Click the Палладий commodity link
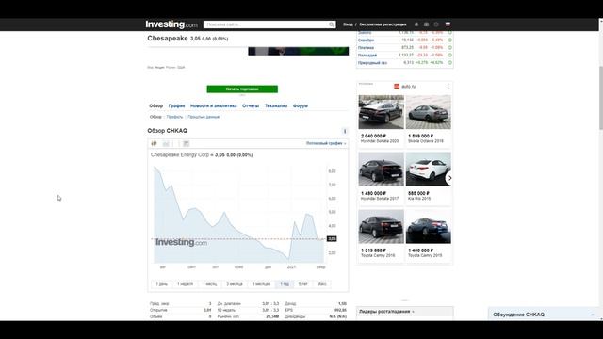This screenshot has height=339, width=603. pos(367,56)
